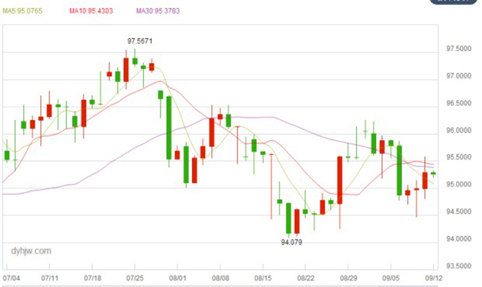Screen dimensions: 482x287
Task: Select the 07/18 date on the axis
Action: [94, 276]
